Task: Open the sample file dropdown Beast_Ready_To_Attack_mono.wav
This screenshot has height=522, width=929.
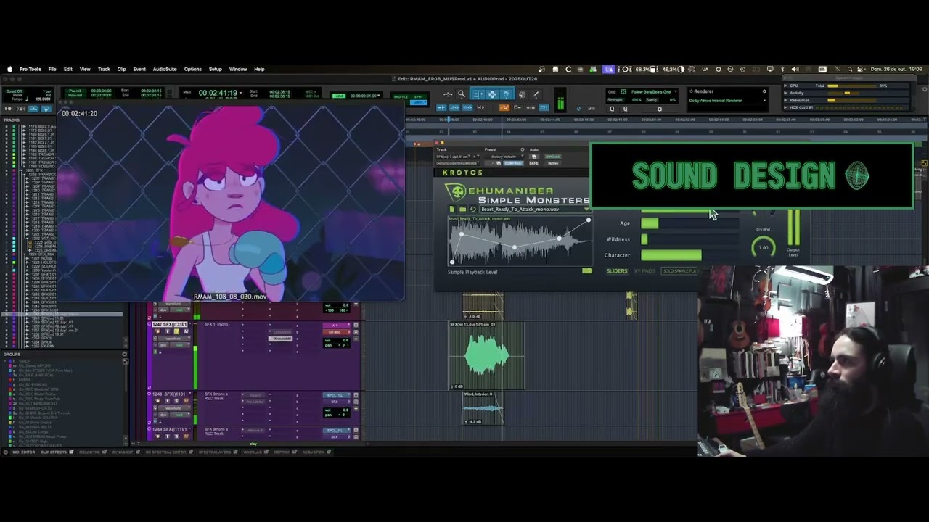Action: (534, 209)
